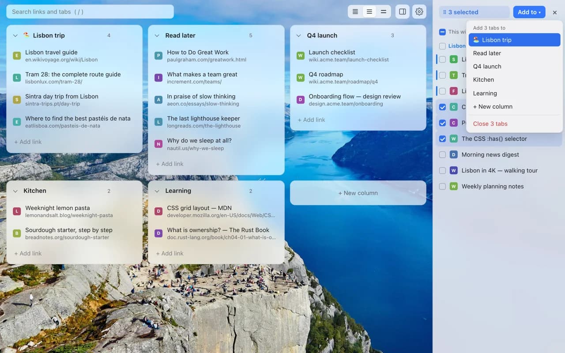The height and width of the screenshot is (353, 565).
Task: Click the 3 selected drag chip
Action: [474, 12]
